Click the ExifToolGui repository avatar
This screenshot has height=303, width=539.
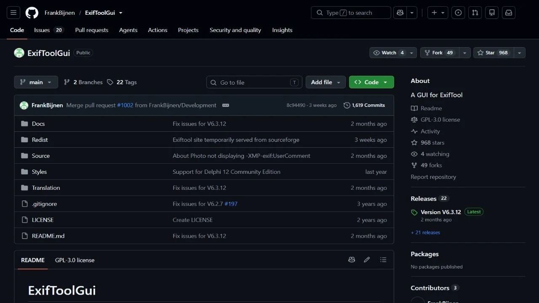[x=19, y=53]
